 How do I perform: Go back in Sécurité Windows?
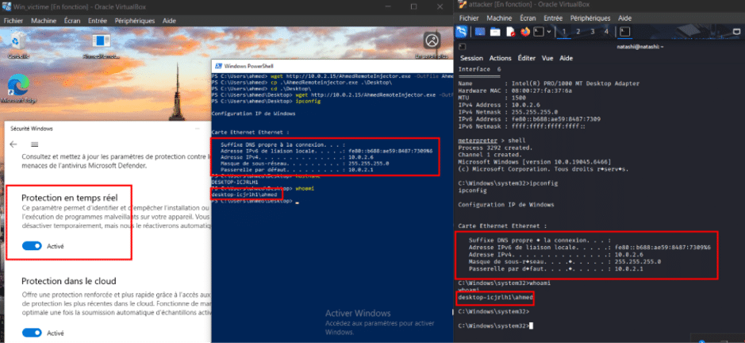(x=13, y=145)
